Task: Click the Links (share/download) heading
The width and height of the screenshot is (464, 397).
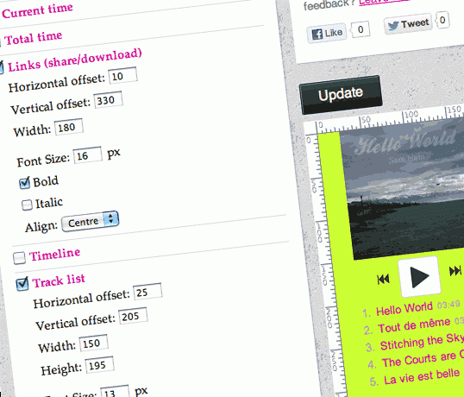Action: [x=75, y=60]
